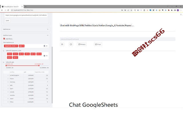Select the France table cell
The width and height of the screenshot is (183, 114).
pos(16,79)
